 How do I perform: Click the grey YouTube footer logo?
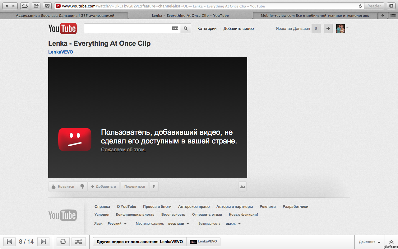[x=62, y=215]
